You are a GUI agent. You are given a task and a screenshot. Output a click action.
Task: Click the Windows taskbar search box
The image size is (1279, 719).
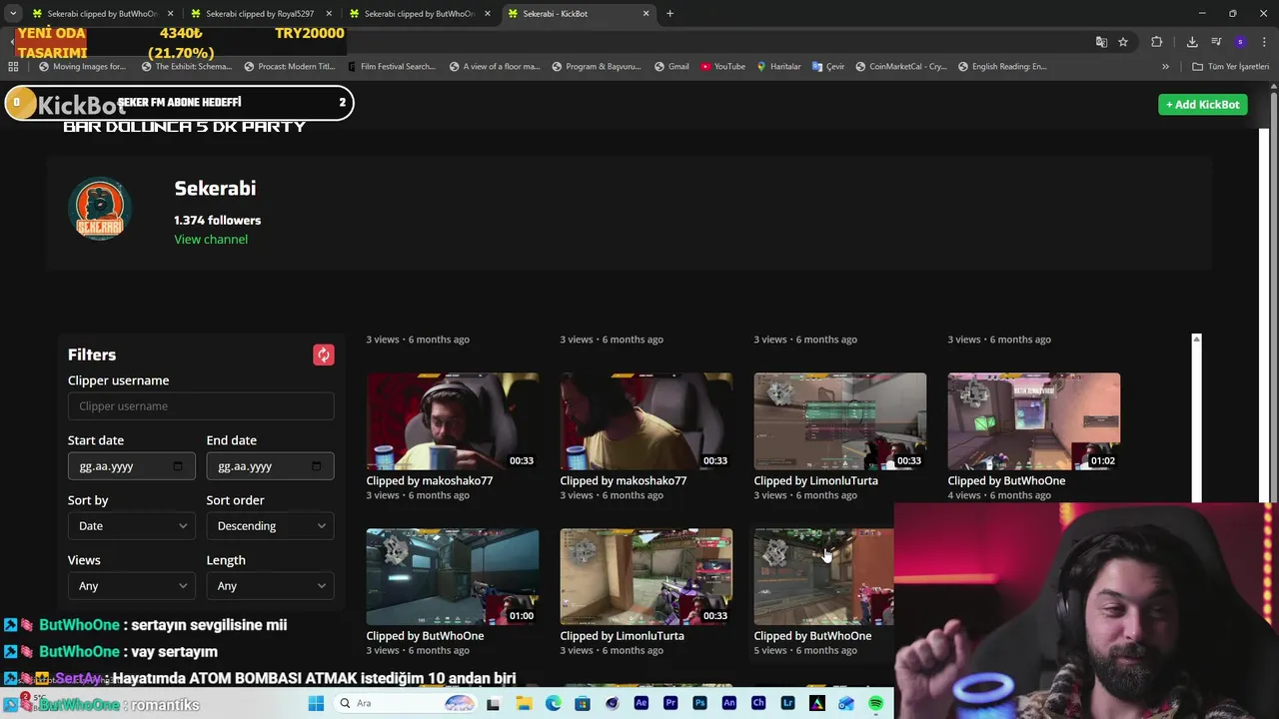(x=405, y=703)
